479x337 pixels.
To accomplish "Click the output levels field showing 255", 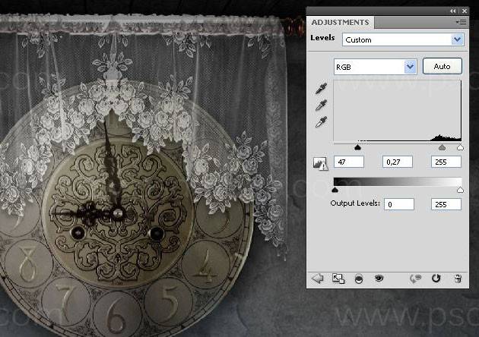I will (x=446, y=204).
